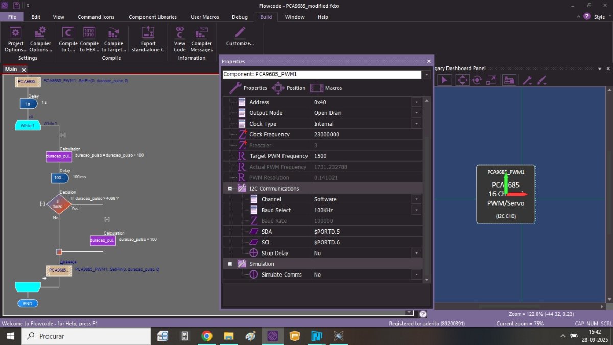Collapse the I2C Communications property group

(x=230, y=189)
